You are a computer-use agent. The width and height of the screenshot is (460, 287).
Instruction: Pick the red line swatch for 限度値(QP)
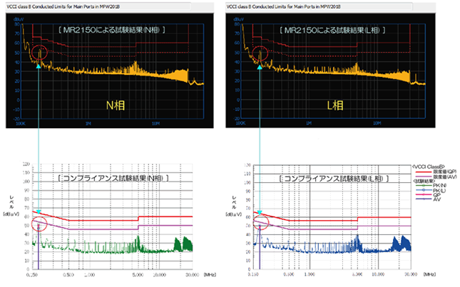(x=424, y=172)
